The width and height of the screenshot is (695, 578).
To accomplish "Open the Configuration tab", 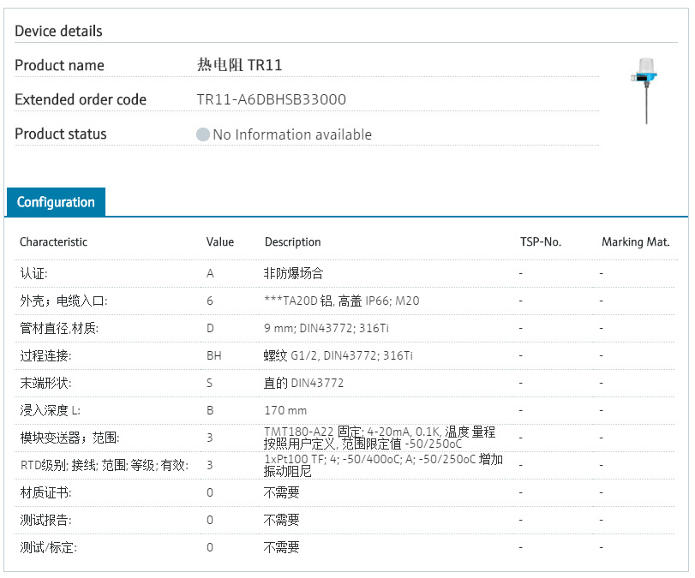I will 56,202.
